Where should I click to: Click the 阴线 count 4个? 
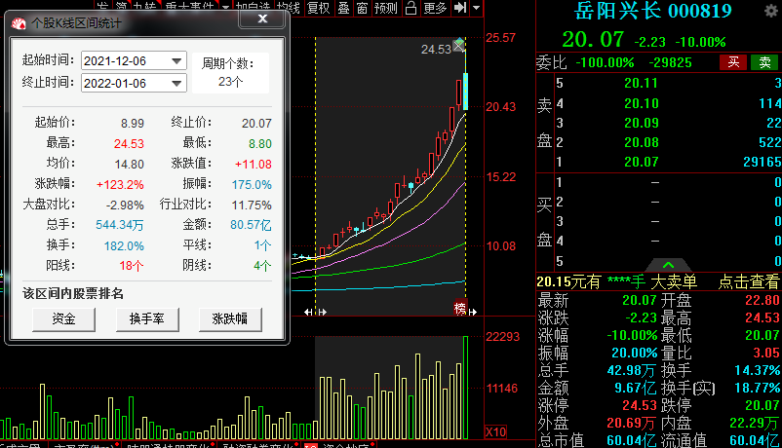262,266
